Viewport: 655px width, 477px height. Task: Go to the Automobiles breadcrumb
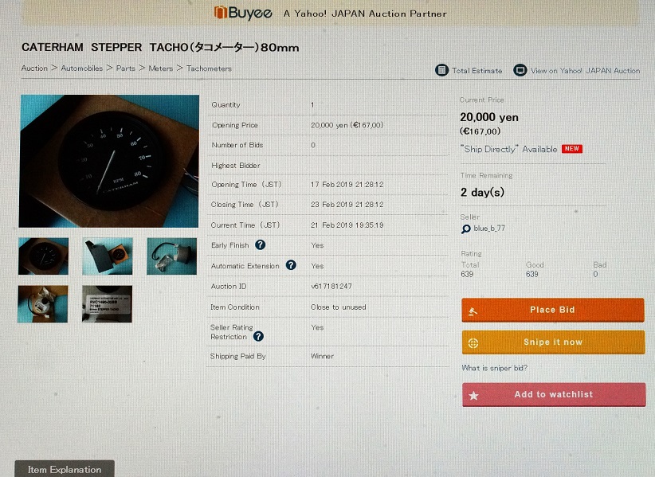[x=82, y=68]
